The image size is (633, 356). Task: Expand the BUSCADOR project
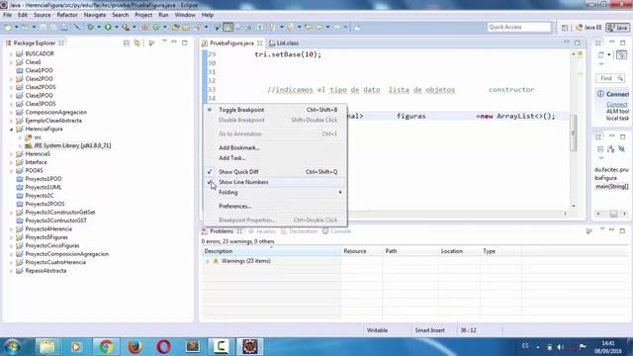click(x=11, y=53)
